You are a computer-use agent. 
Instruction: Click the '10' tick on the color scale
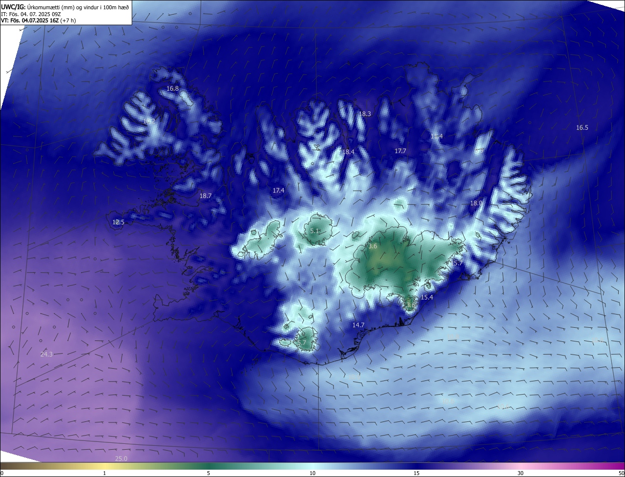click(x=312, y=473)
